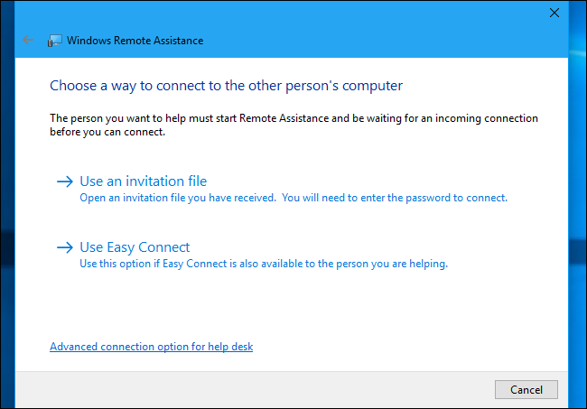Screen dimensions: 587x409
Task: Open Advanced connection option for help desk
Action: [x=151, y=347]
